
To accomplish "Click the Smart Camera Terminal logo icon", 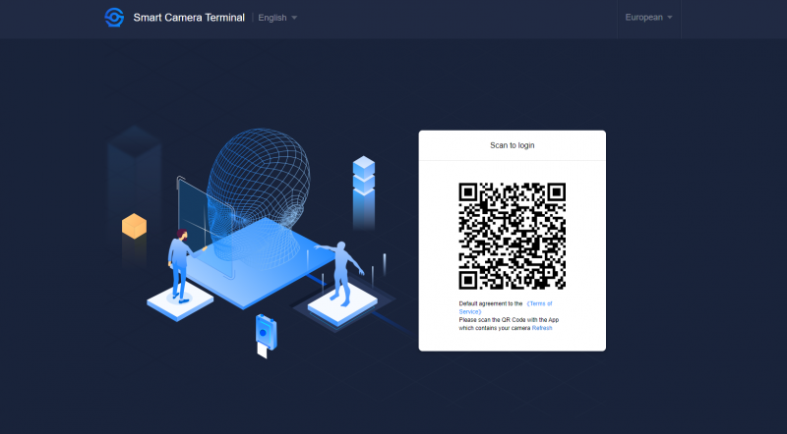I will (x=114, y=18).
